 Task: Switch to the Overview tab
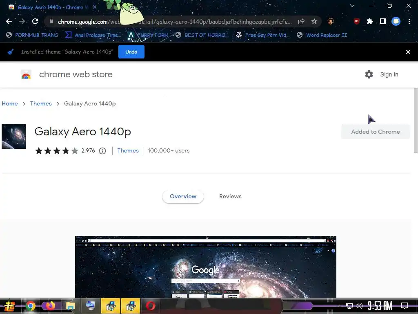(183, 197)
